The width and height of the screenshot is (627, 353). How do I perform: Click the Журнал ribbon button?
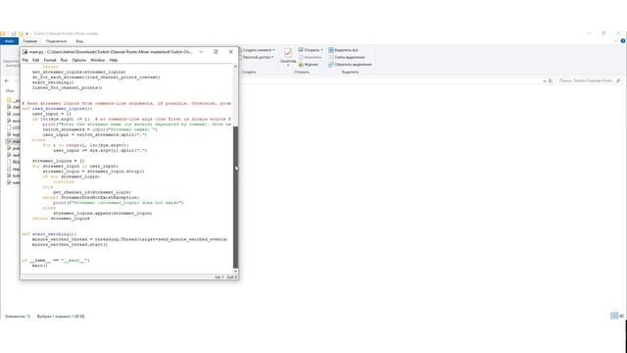309,65
